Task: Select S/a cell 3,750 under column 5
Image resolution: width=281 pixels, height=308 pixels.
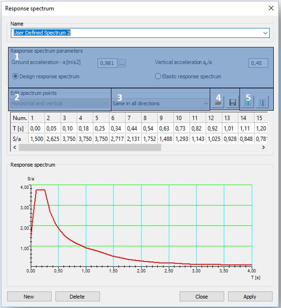Action: click(101, 139)
